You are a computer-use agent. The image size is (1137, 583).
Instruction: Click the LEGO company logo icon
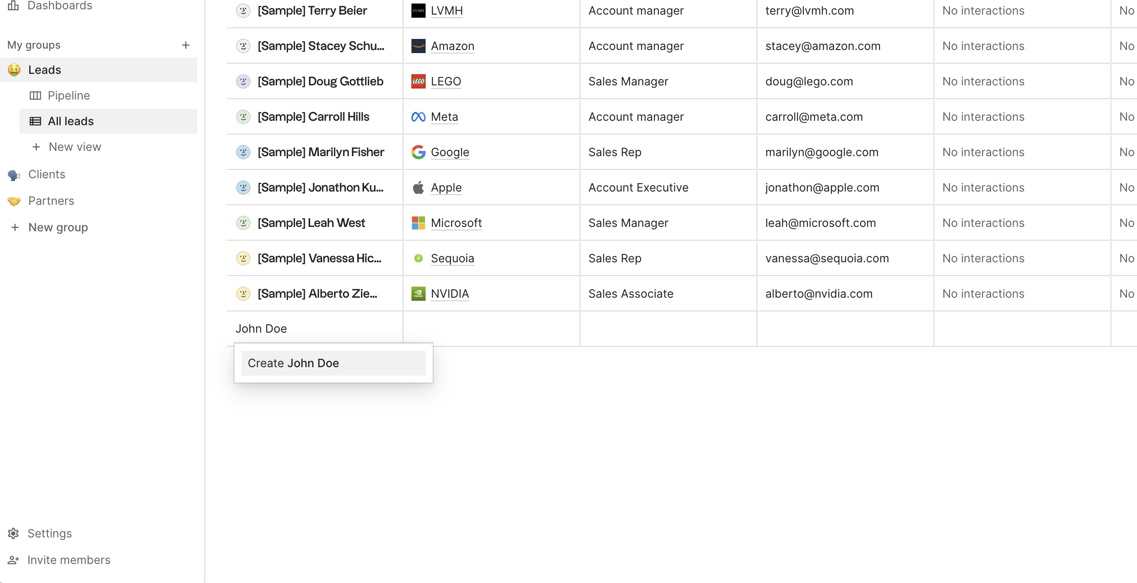(x=418, y=81)
